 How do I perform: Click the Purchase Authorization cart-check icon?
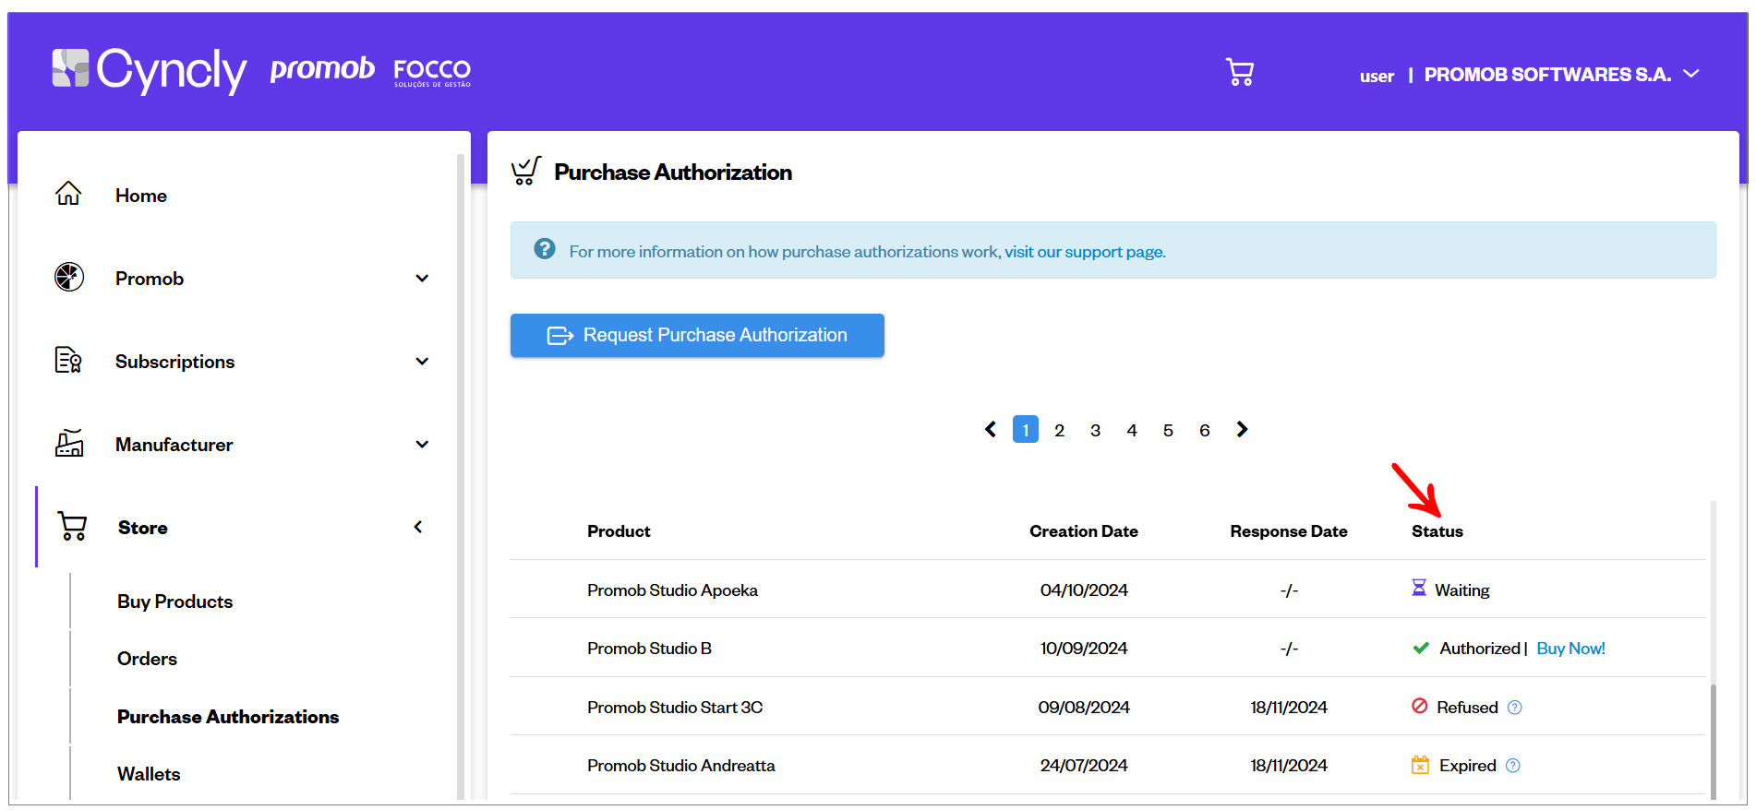tap(526, 171)
